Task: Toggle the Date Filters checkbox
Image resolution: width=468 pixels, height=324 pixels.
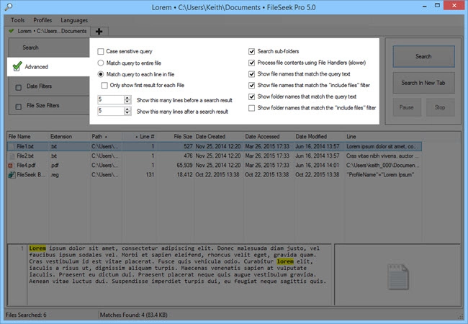Action: point(19,87)
